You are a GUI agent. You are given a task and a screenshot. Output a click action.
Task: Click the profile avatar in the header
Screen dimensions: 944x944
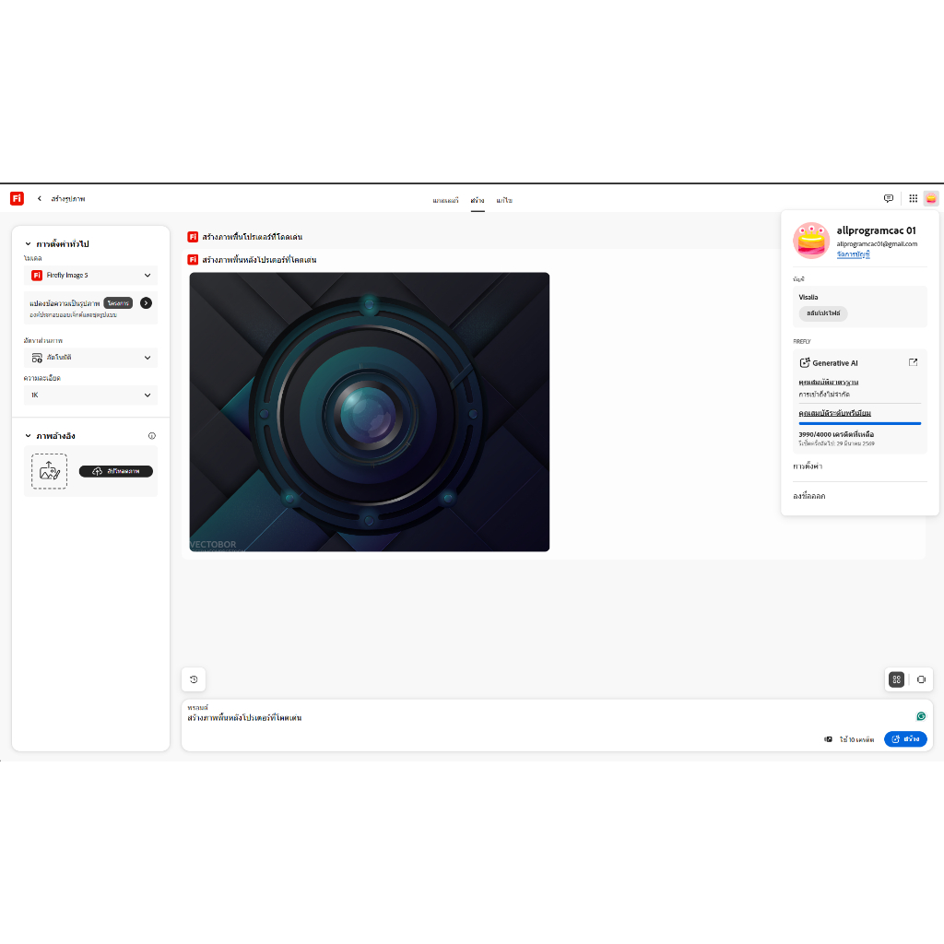point(931,199)
